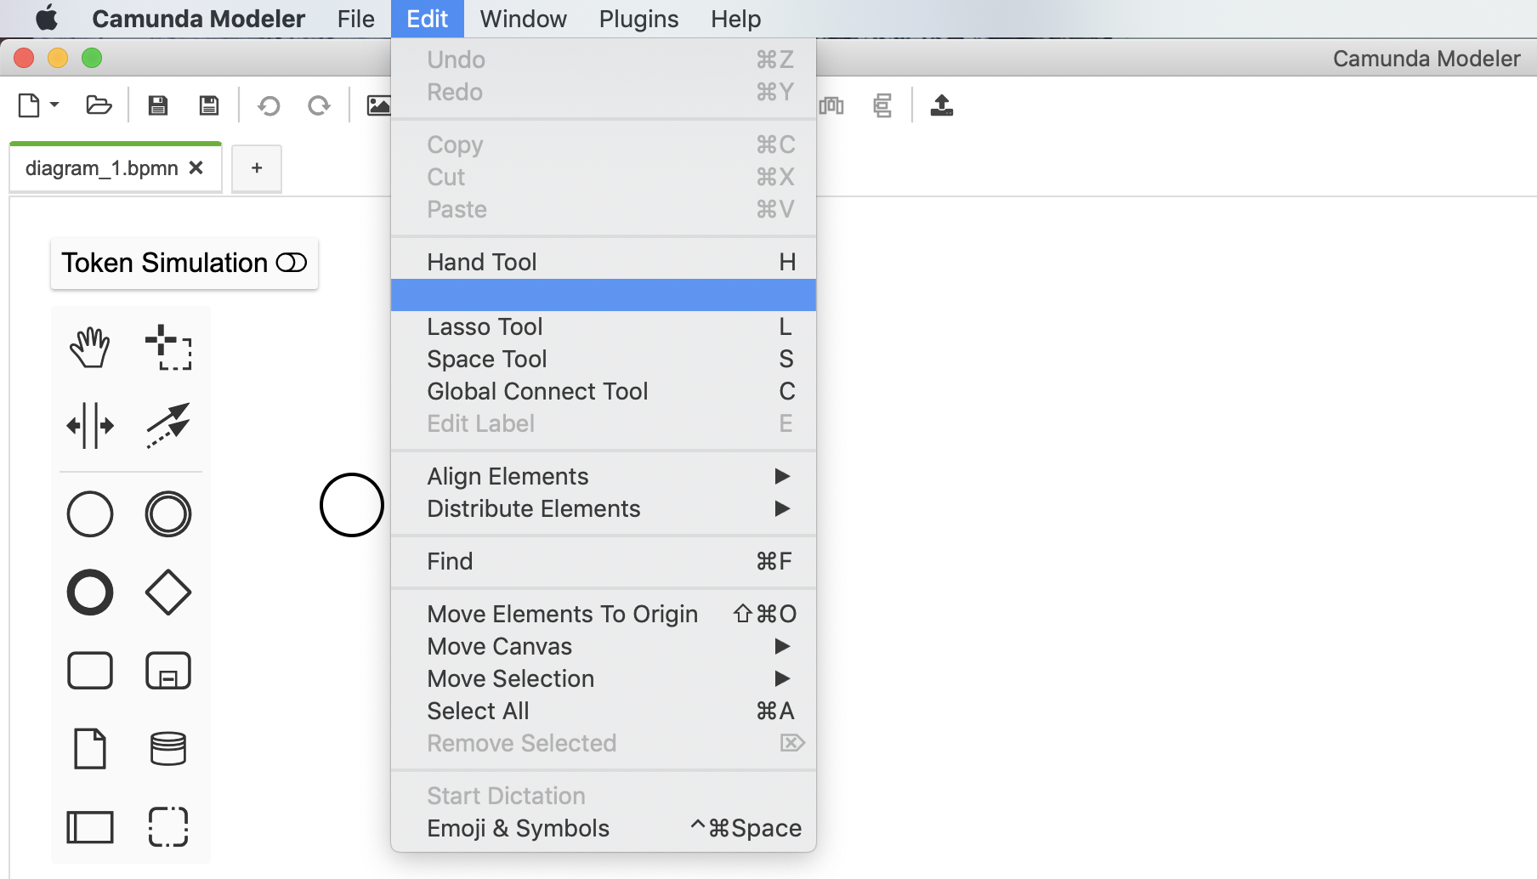1537x879 pixels.
Task: Choose Lasso Tool from Edit menu
Action: (604, 326)
